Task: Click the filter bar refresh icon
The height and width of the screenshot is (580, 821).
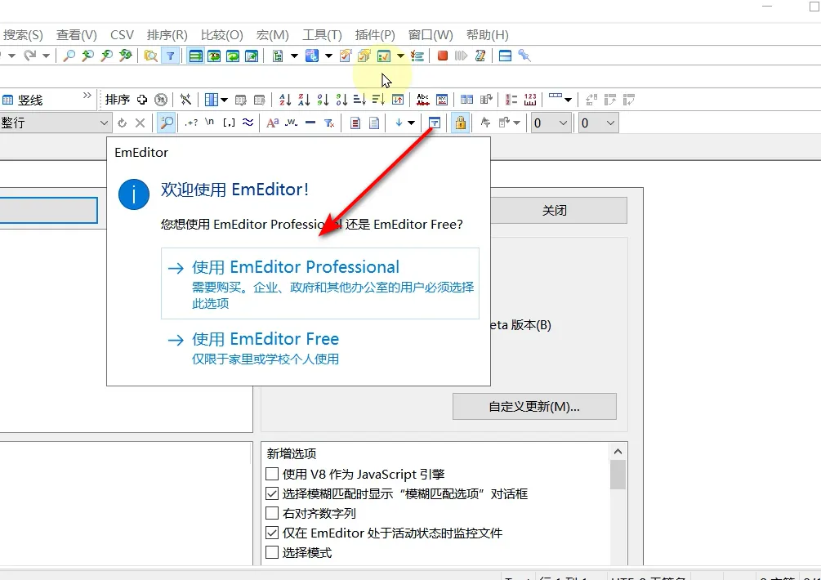Action: click(122, 123)
